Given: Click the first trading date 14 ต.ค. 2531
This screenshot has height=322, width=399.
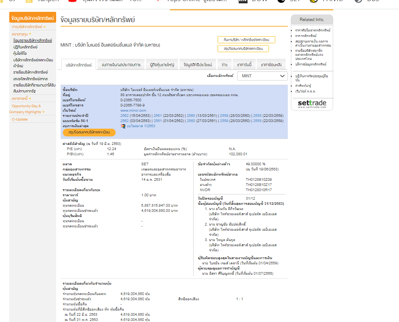Looking at the screenshot, I should tap(152, 179).
